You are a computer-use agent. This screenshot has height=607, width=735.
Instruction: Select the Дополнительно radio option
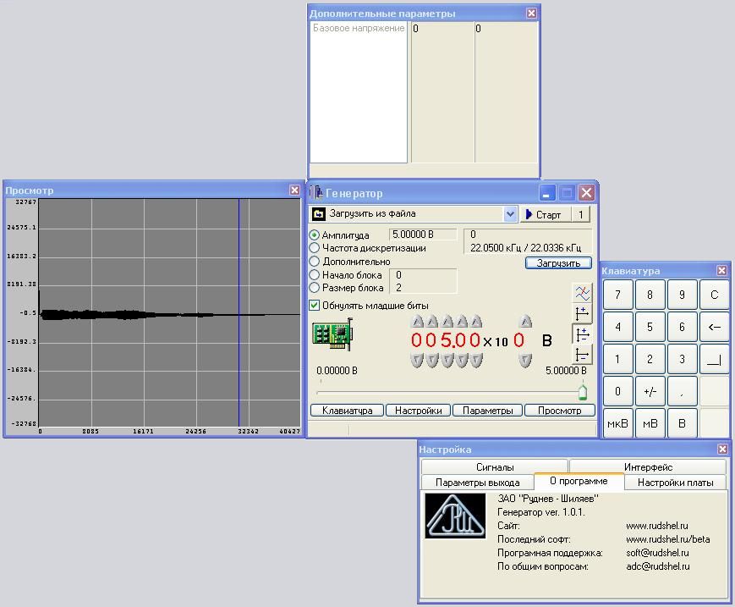tap(315, 262)
